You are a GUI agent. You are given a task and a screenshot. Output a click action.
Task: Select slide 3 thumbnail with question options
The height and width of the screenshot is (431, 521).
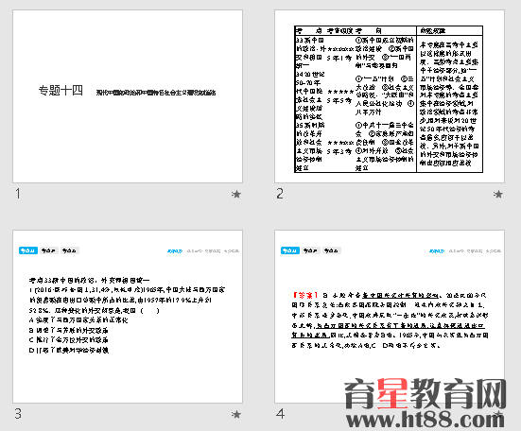click(128, 317)
